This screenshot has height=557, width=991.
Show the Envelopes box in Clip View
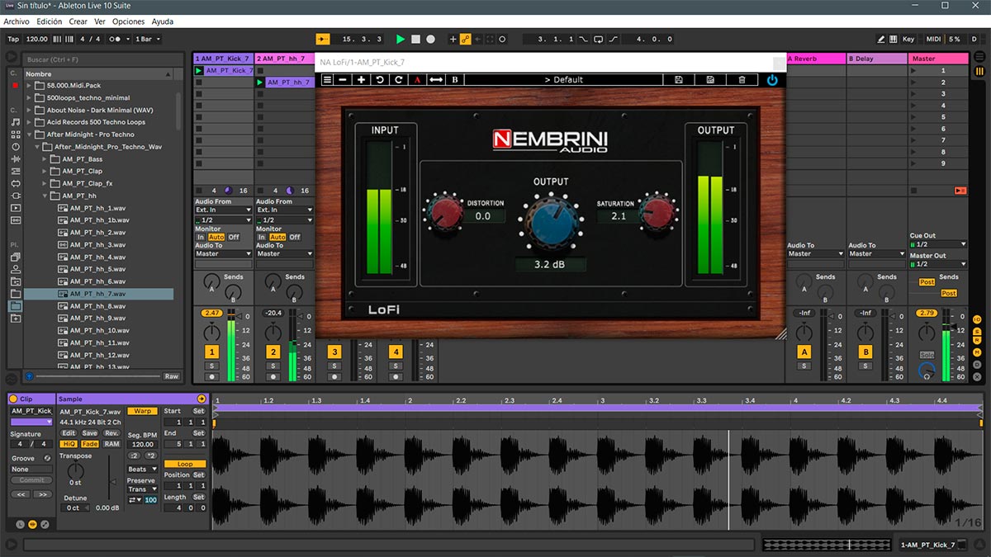pyautogui.click(x=45, y=524)
